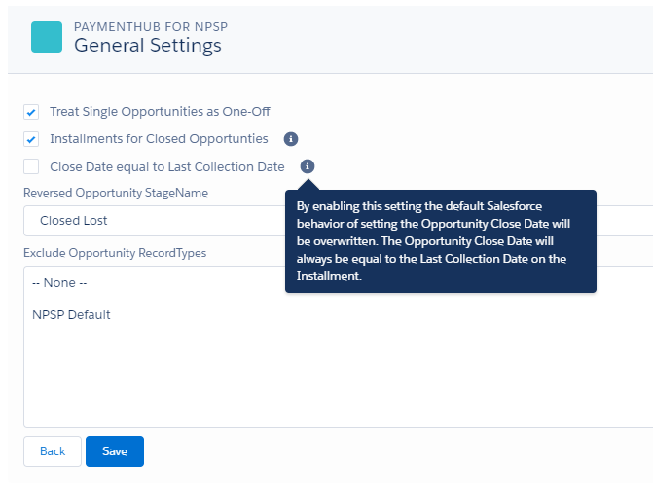
Task: Click the General Settings page title
Action: (147, 46)
